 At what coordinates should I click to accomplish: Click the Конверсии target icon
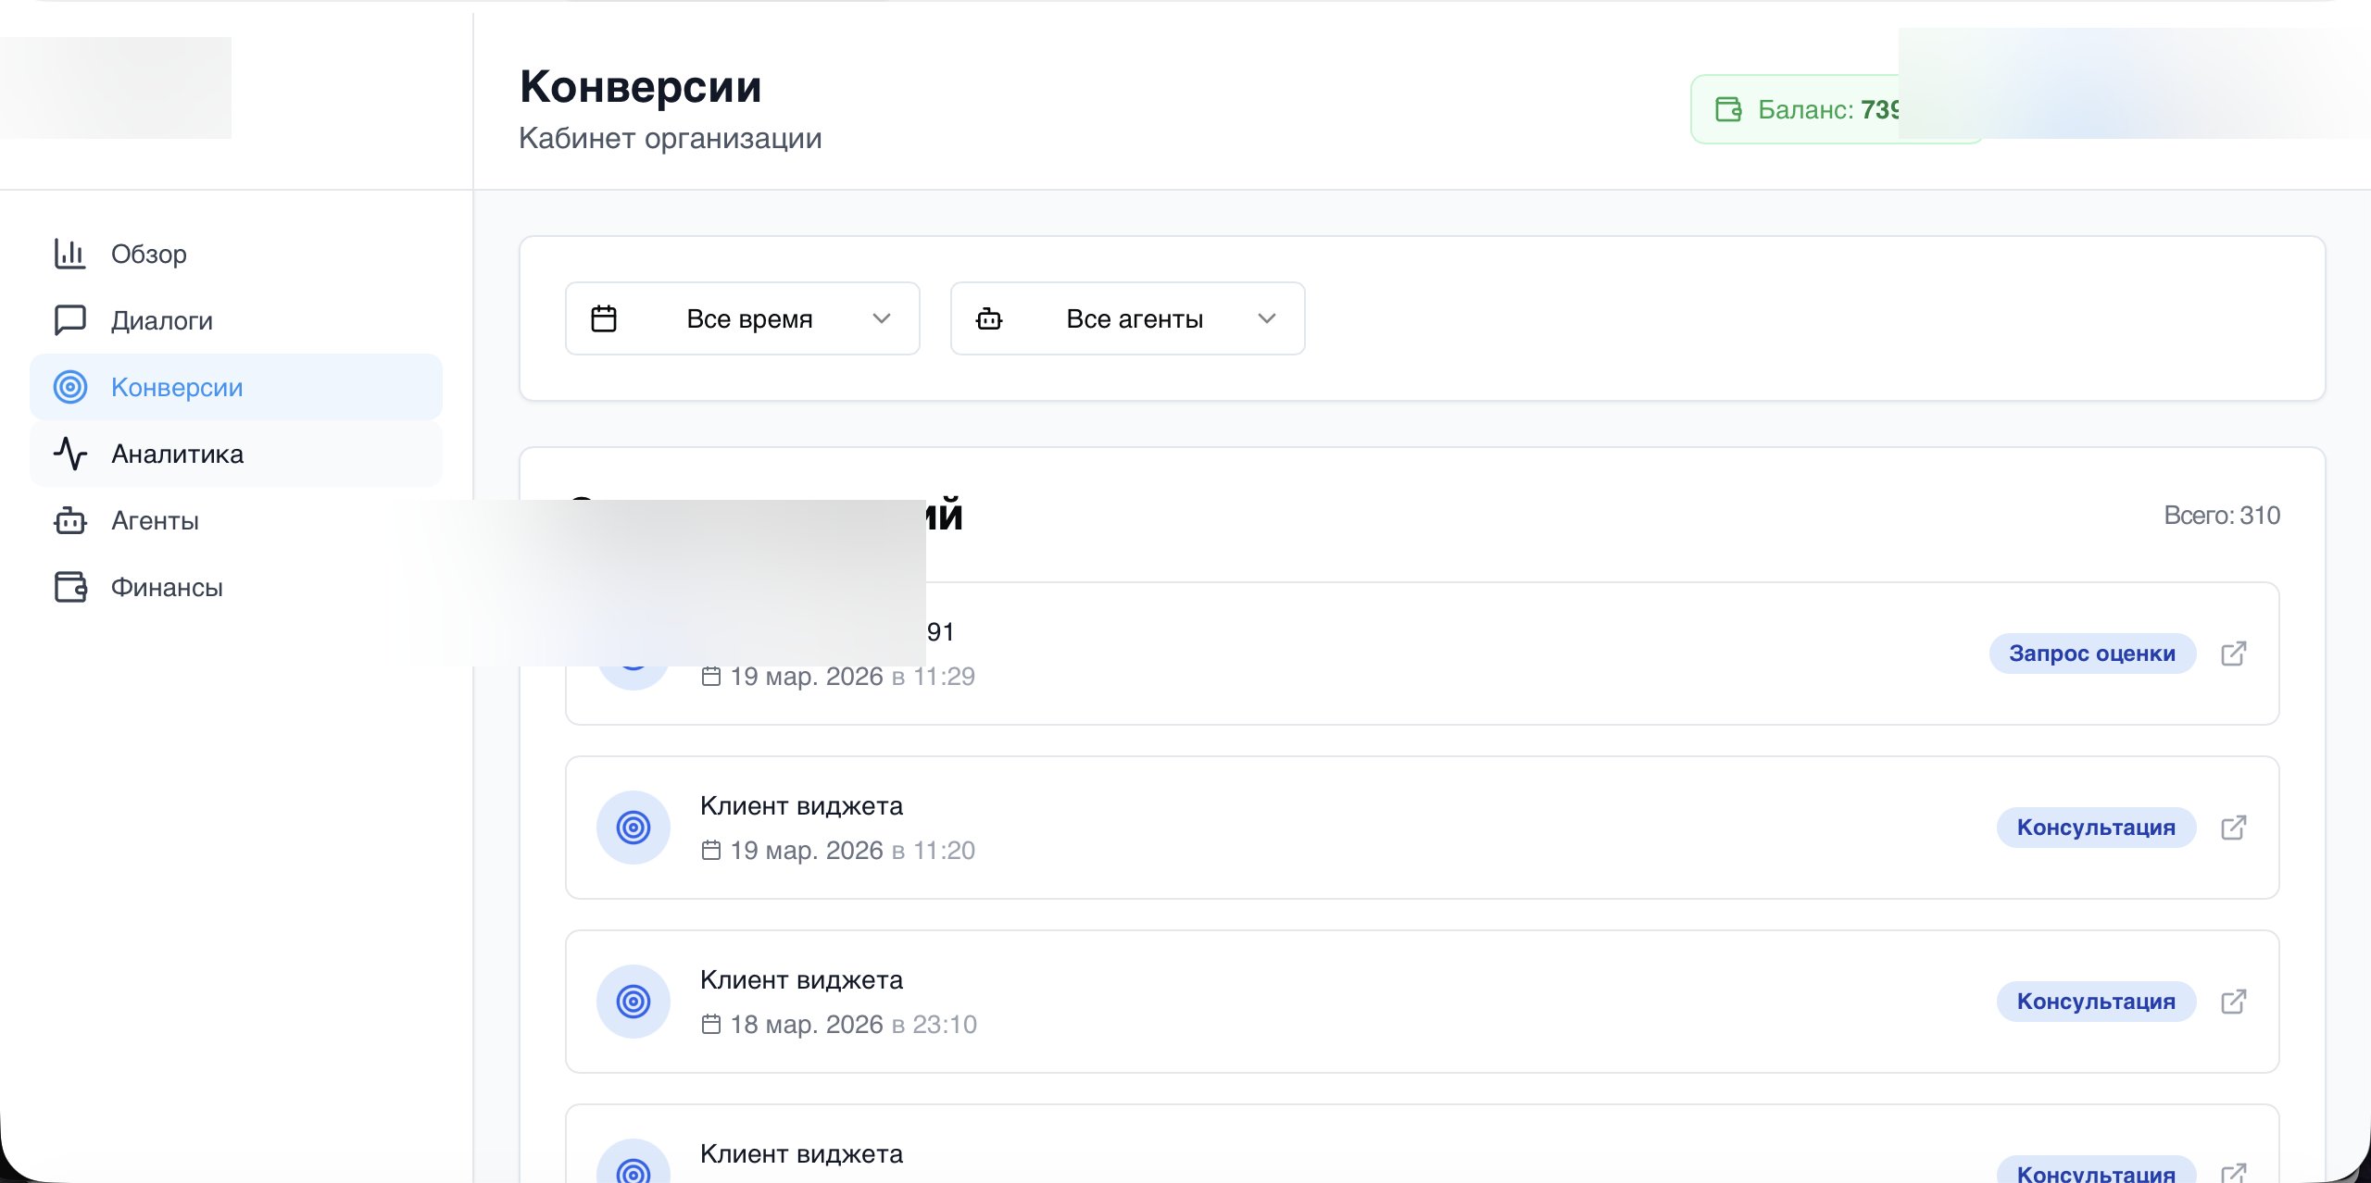[x=69, y=387]
